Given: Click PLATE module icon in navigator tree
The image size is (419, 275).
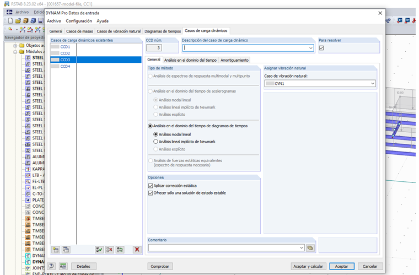Looking at the screenshot, I should coord(28,200).
